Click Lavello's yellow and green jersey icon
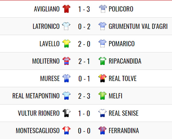This screenshot has width=172, height=139. [x=67, y=44]
